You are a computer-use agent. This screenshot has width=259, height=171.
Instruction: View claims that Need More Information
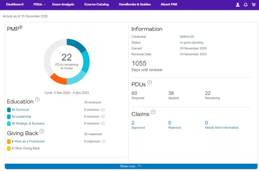pyautogui.click(x=222, y=125)
